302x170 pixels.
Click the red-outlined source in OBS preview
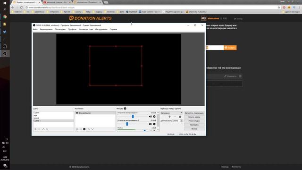click(116, 66)
